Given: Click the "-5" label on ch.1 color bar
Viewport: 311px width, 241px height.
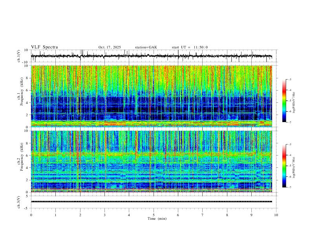Looking at the screenshot, I should pyautogui.click(x=289, y=101).
